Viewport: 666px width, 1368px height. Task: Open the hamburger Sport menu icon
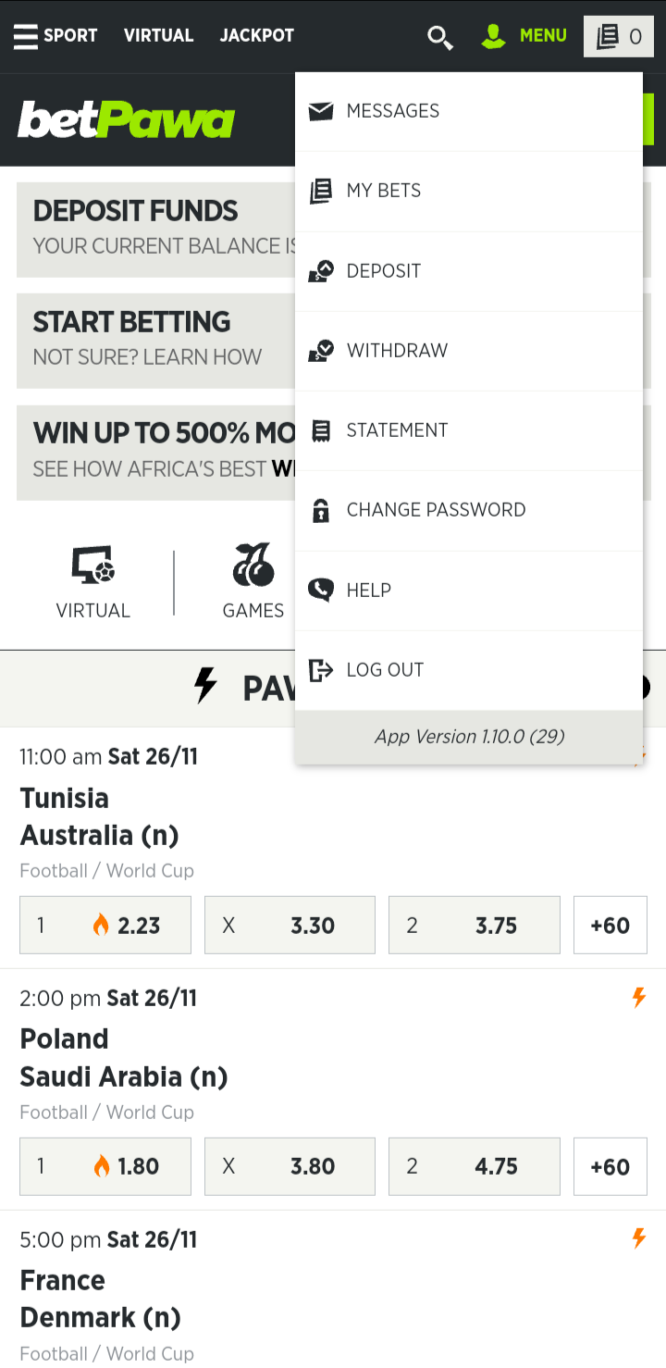[26, 36]
